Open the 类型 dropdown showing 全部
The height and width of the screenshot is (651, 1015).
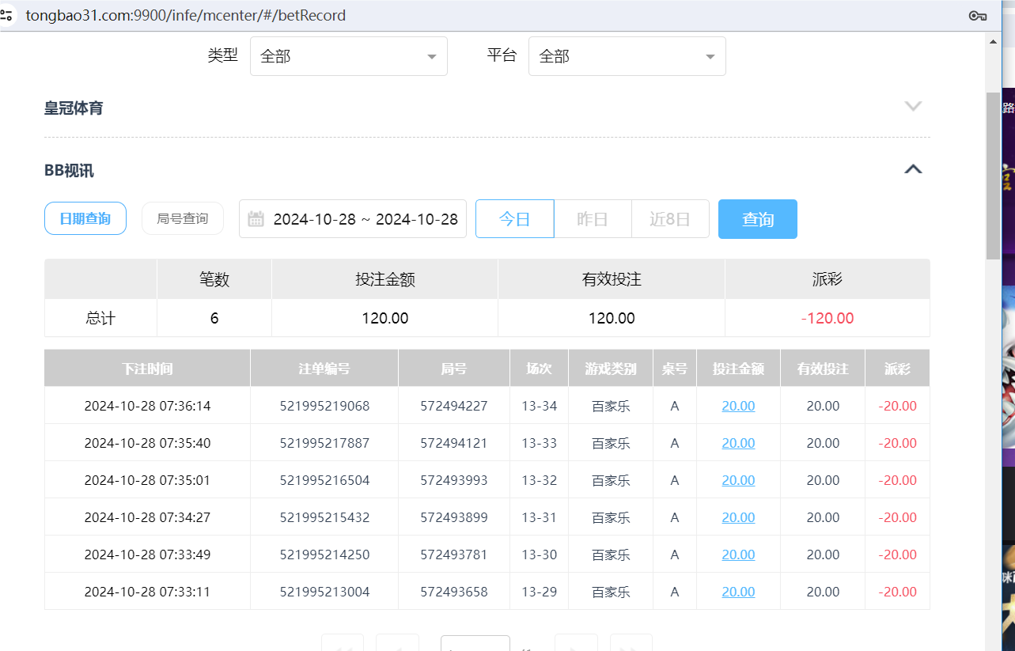[348, 55]
